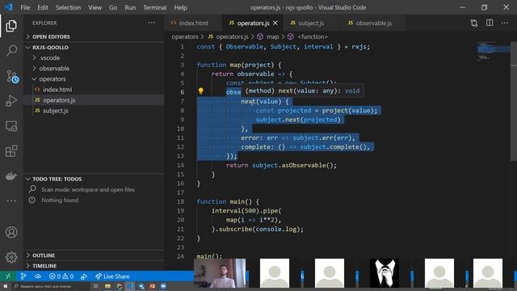Collapse the operators folder
Screen dimensions: 517x291
94,79
